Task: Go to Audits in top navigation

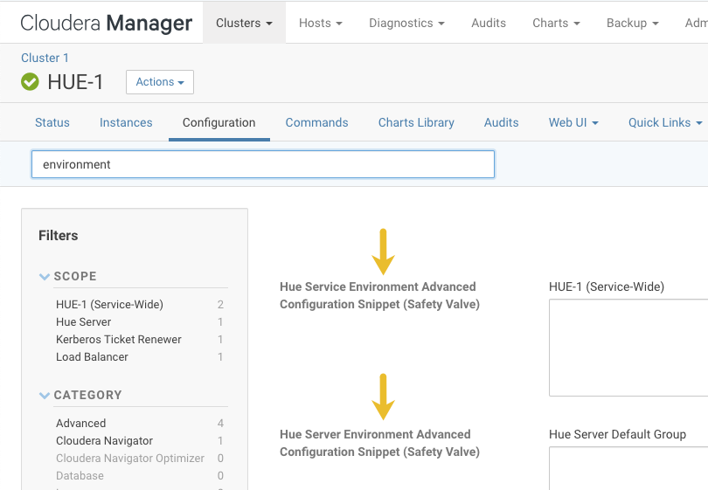Action: (489, 23)
